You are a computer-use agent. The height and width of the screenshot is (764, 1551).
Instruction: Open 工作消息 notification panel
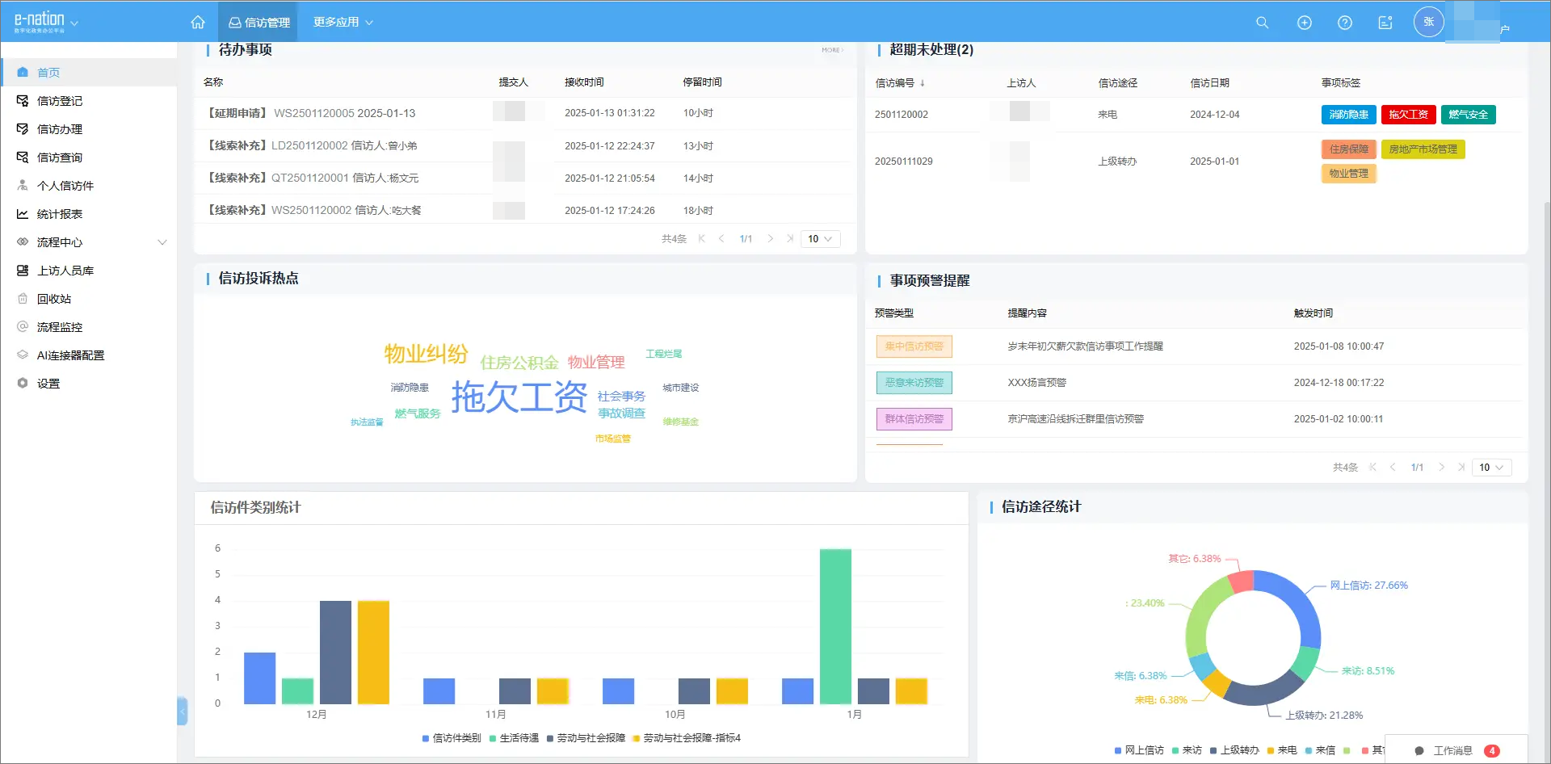[1456, 751]
